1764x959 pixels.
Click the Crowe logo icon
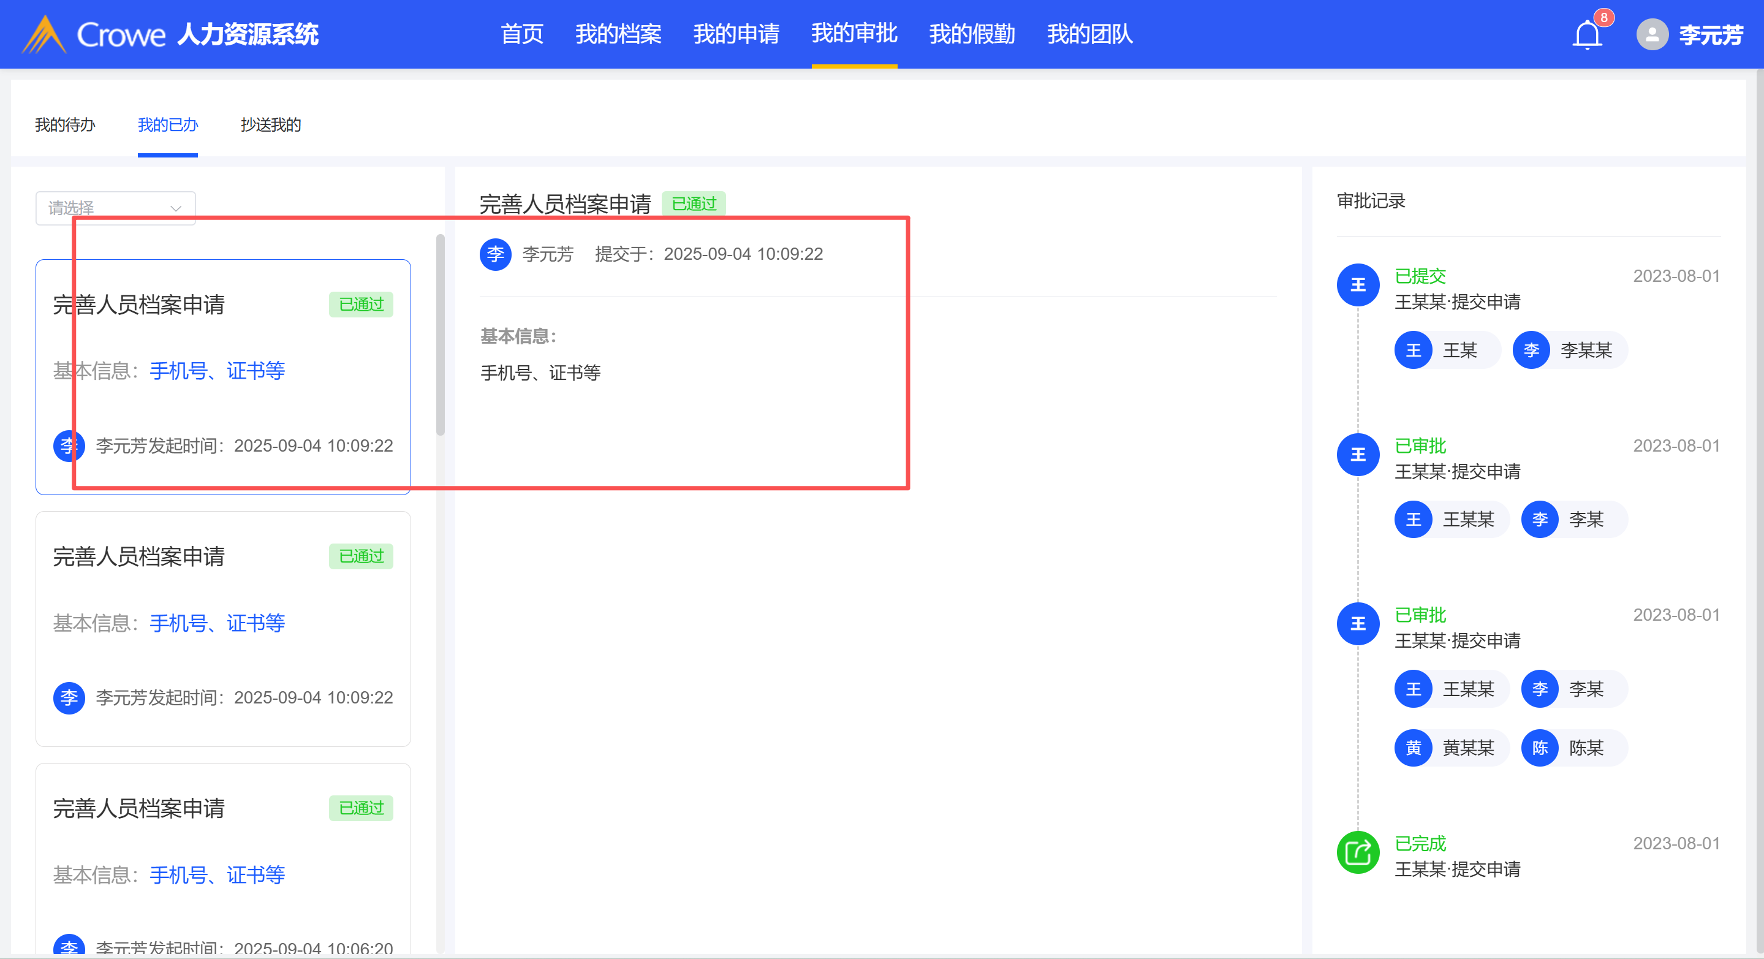pyautogui.click(x=44, y=34)
